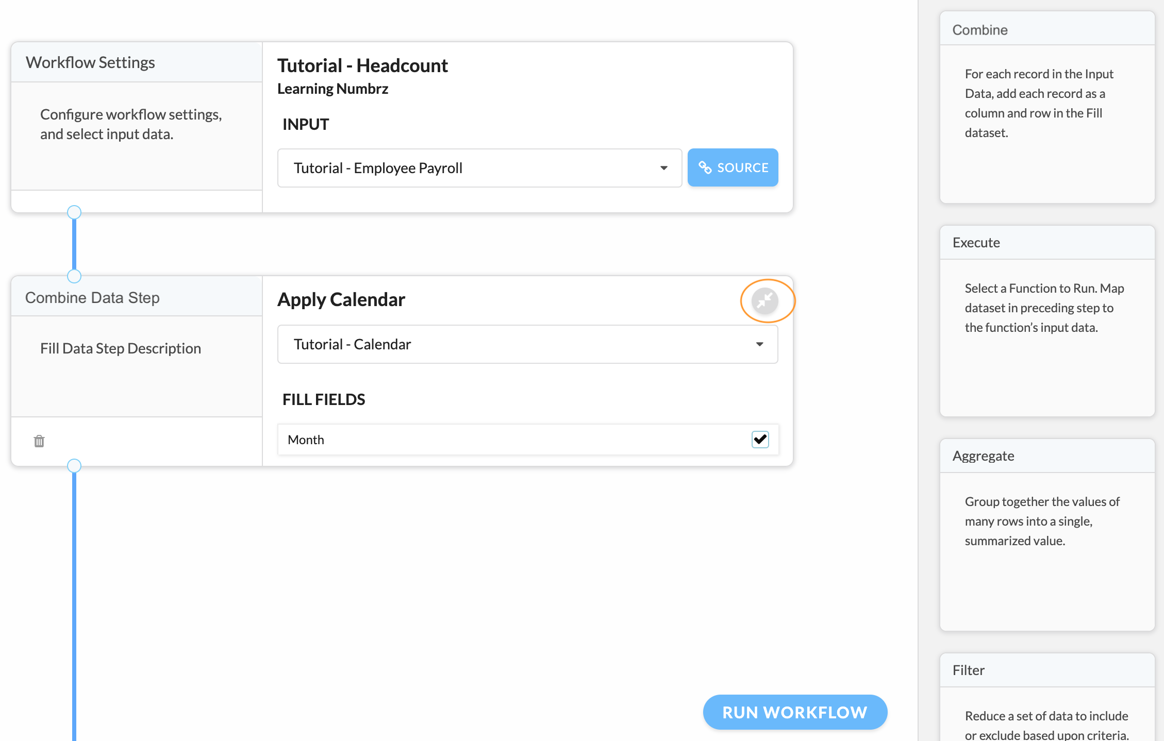Select the connector node below the trash icon

pos(74,466)
